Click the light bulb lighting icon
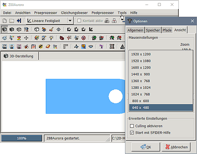Viewport: 197px width, 154px height. pos(51,38)
